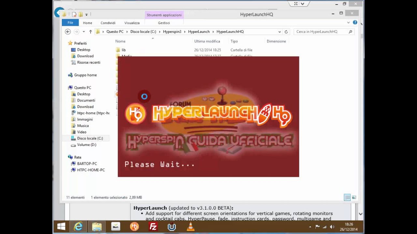Image resolution: width=417 pixels, height=234 pixels.
Task: Click the Start menu program taskbar icon
Action: (x=115, y=227)
